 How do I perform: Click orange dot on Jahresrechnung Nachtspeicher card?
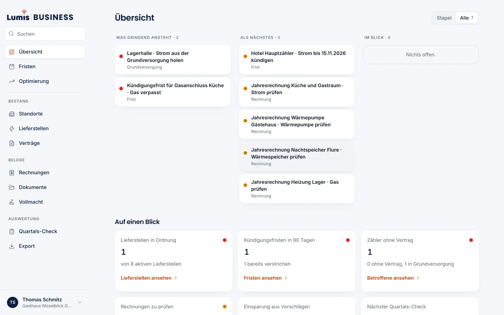coord(245,153)
